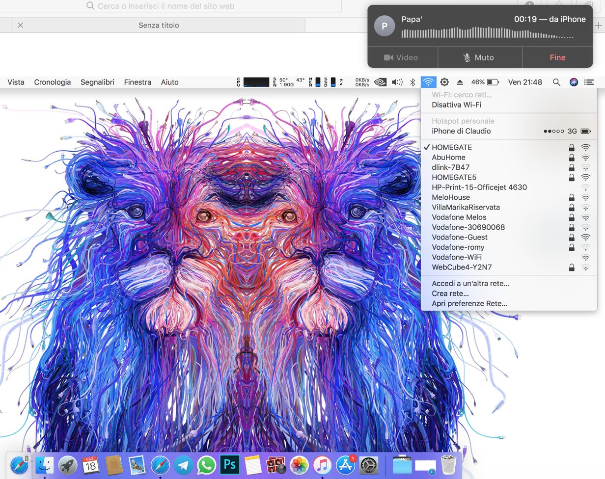Open the Cronologia menu

(53, 82)
